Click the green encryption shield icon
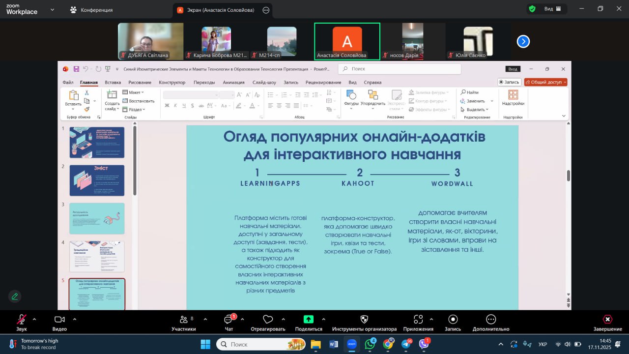 coord(532,9)
